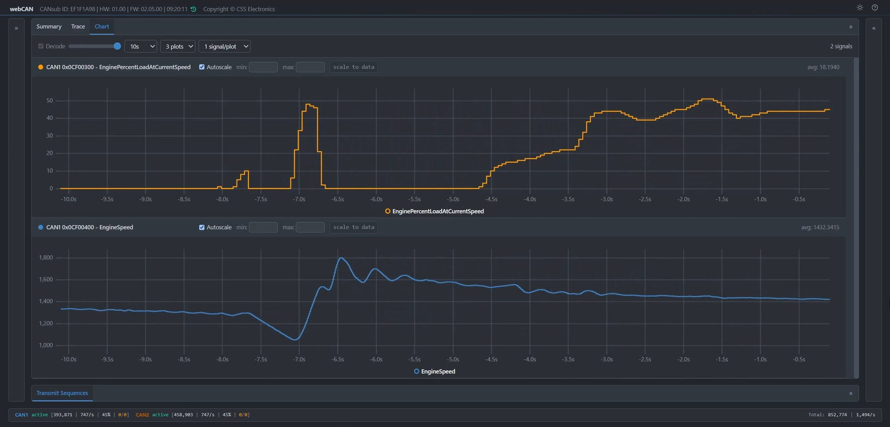Open the Transmit Sequences tab
Image resolution: width=890 pixels, height=427 pixels.
coord(62,393)
